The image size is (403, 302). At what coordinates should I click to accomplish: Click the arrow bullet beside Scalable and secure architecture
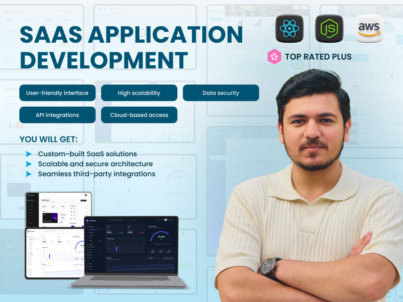(x=29, y=164)
